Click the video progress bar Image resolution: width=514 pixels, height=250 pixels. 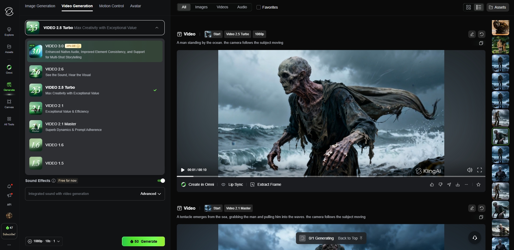pyautogui.click(x=331, y=176)
